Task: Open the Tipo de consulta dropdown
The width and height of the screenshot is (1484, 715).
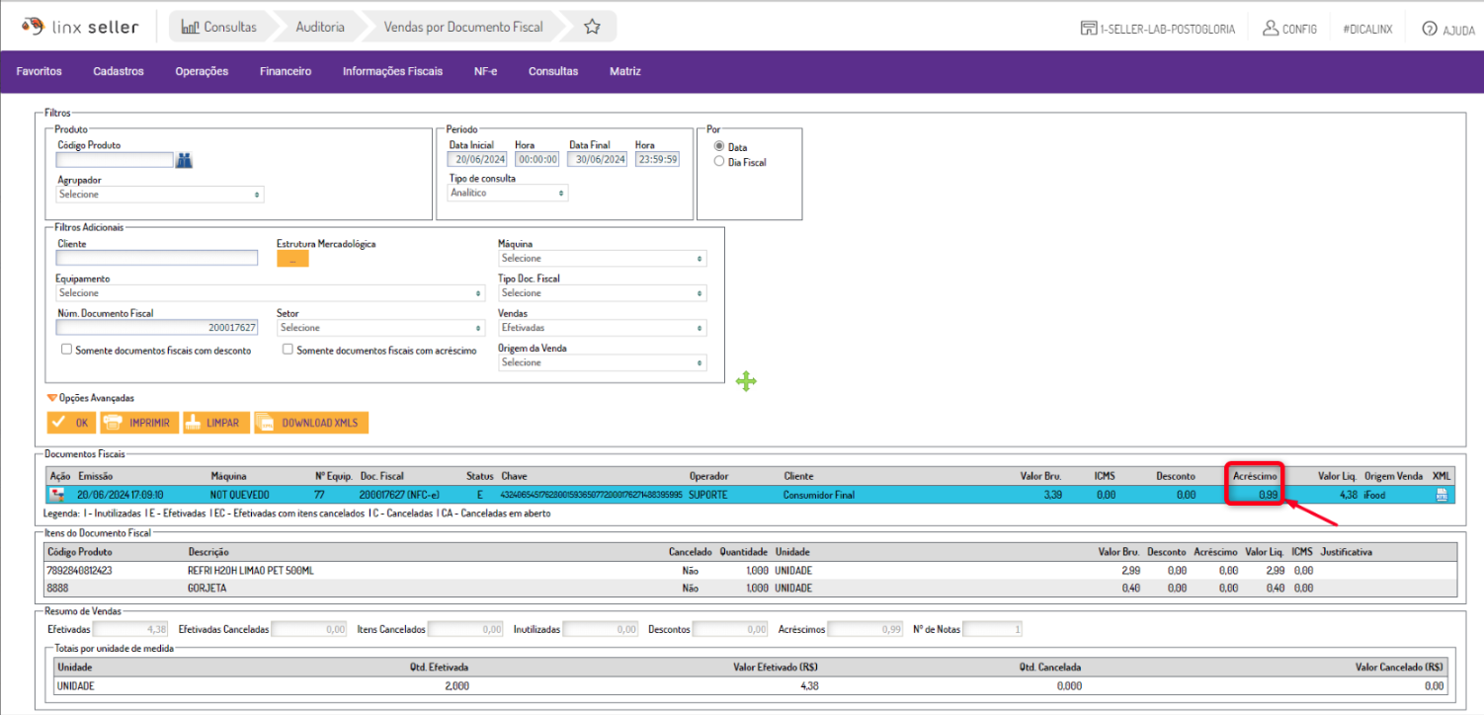Action: coord(509,193)
